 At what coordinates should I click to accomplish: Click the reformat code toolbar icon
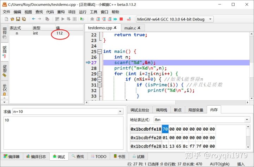coord(47,19)
